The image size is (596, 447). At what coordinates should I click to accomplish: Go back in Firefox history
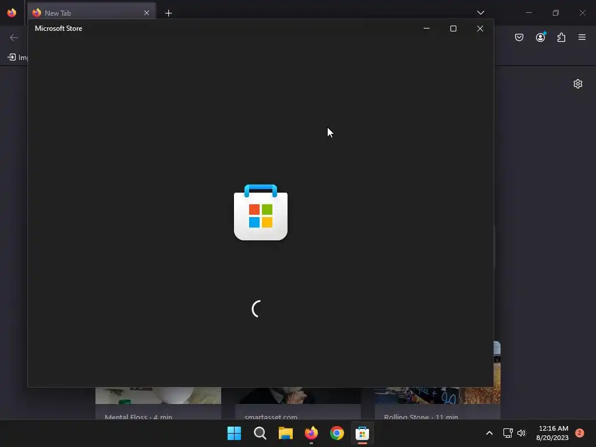tap(14, 37)
